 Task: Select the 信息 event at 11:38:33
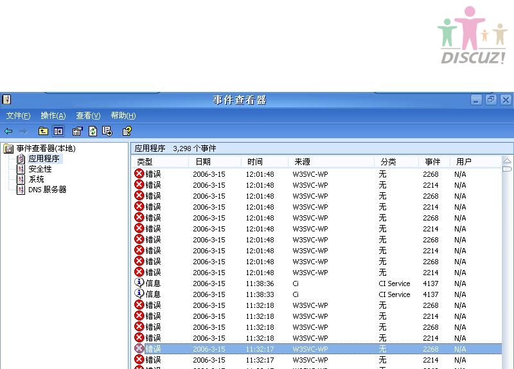coord(317,294)
